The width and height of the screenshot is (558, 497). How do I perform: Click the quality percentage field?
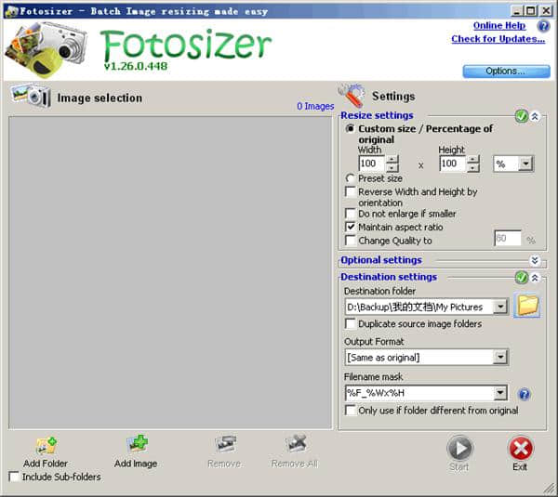coord(508,239)
